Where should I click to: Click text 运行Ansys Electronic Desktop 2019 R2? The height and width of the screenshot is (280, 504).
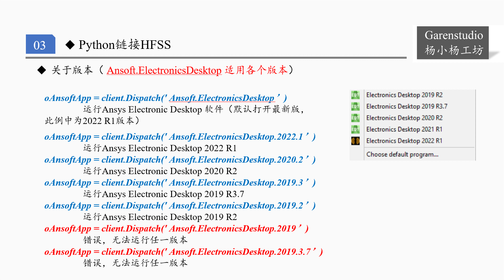coord(160,217)
